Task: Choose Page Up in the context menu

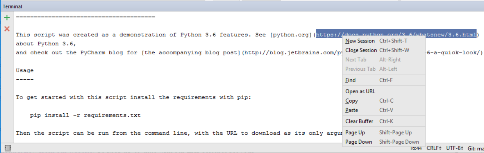Action: coord(355,133)
